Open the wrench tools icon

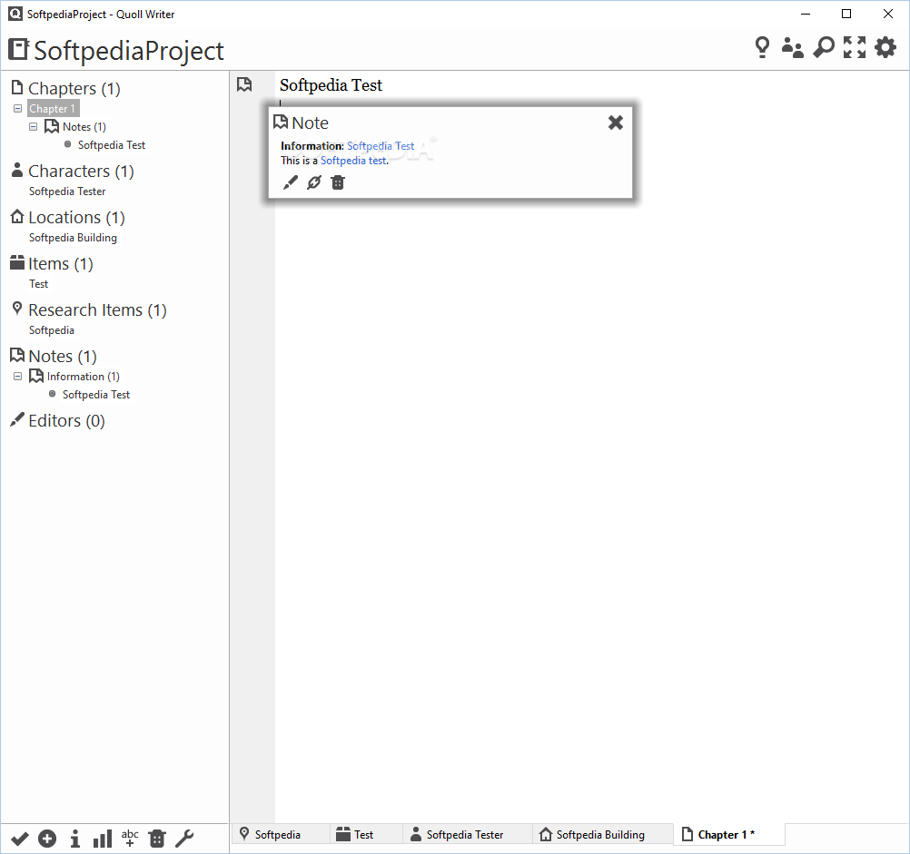tap(184, 839)
